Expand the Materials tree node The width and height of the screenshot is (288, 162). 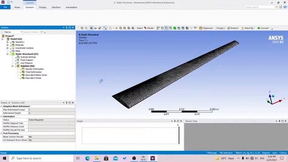pos(8,45)
